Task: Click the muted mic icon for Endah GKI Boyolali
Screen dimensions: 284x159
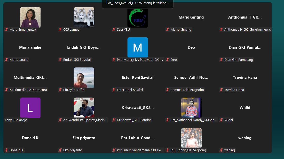Action: click(60, 60)
